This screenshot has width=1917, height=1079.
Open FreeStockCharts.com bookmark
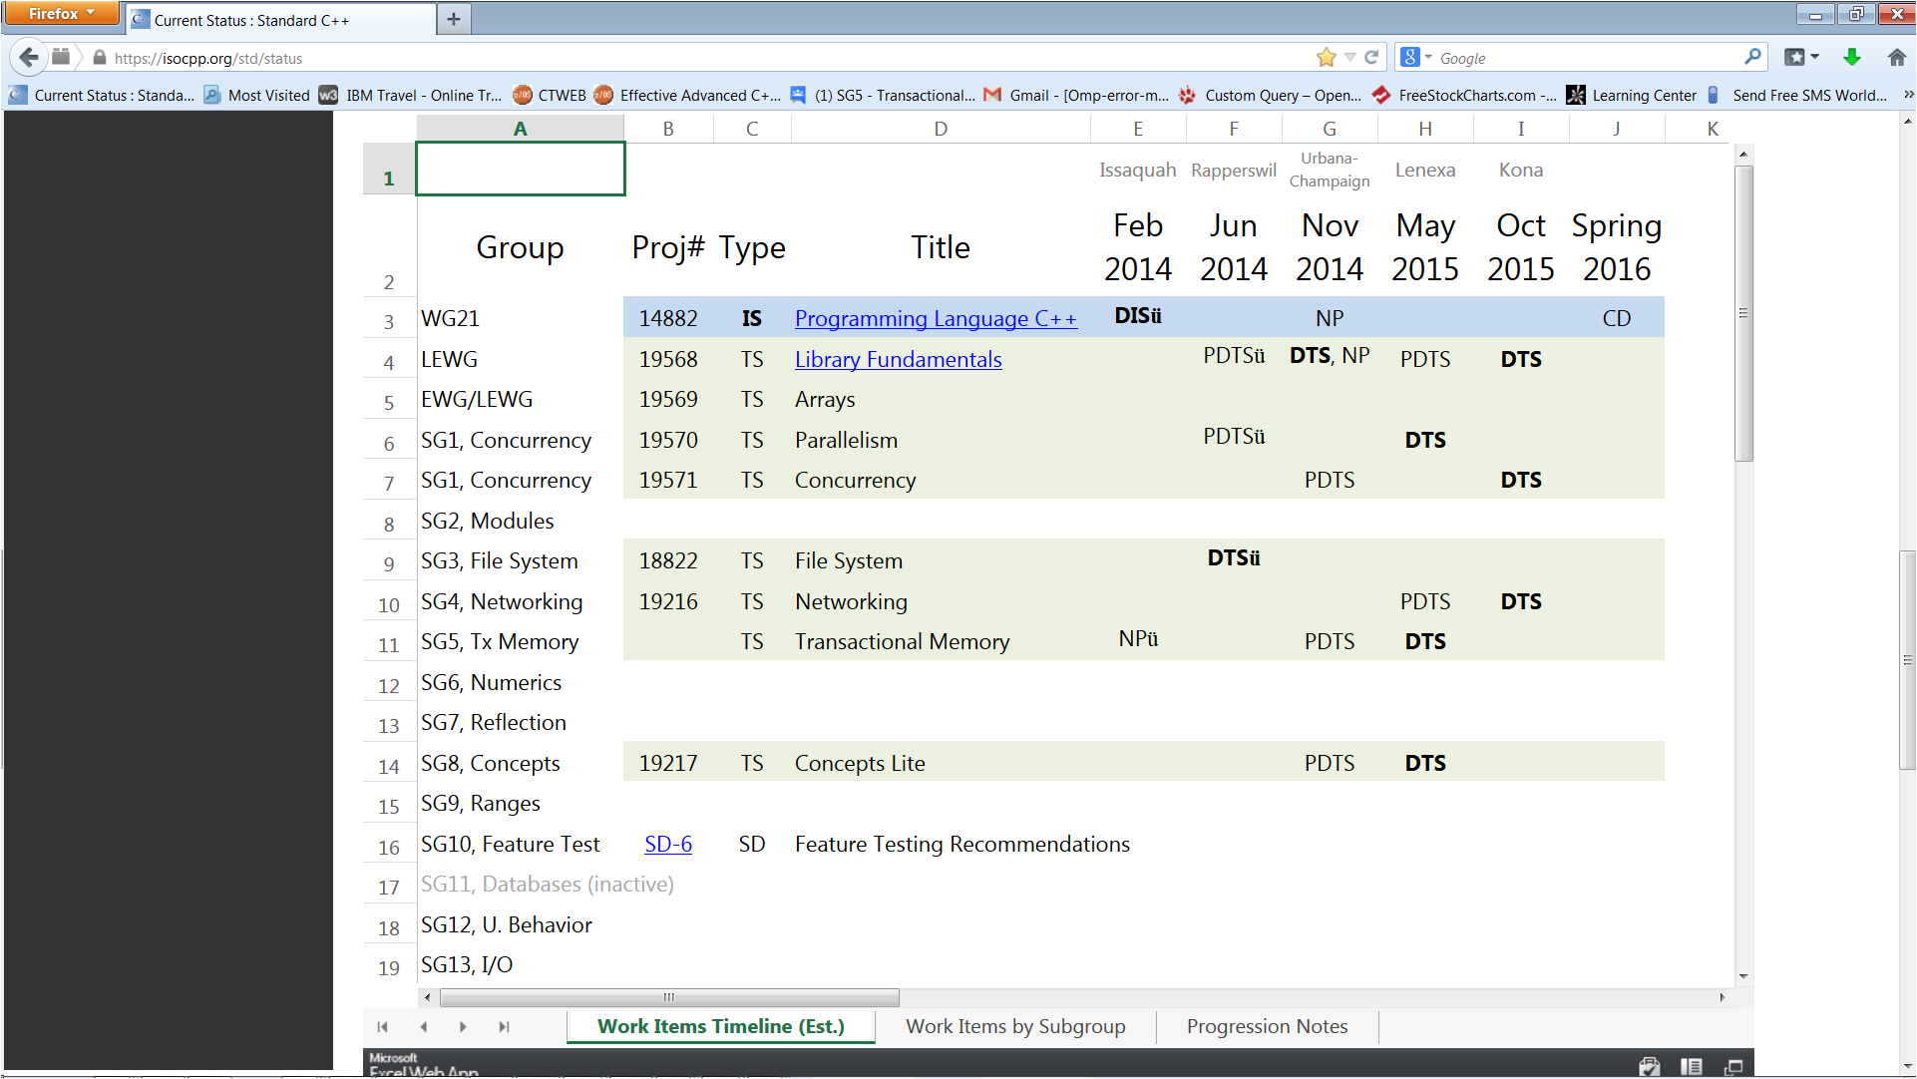(x=1463, y=95)
